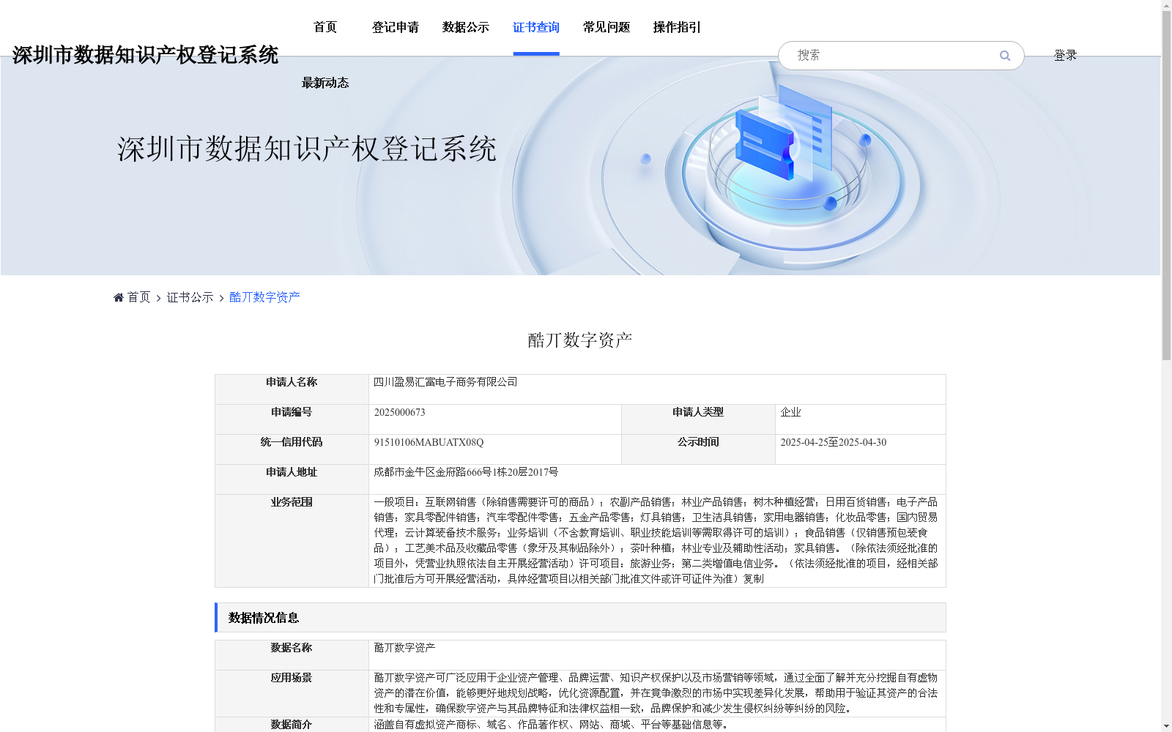This screenshot has width=1172, height=732.
Task: Click the 数据情况信息 section header
Action: (x=580, y=618)
